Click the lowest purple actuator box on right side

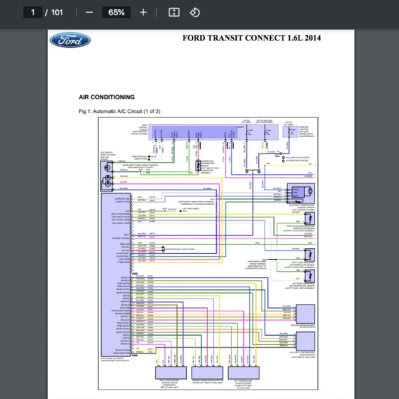(305, 341)
